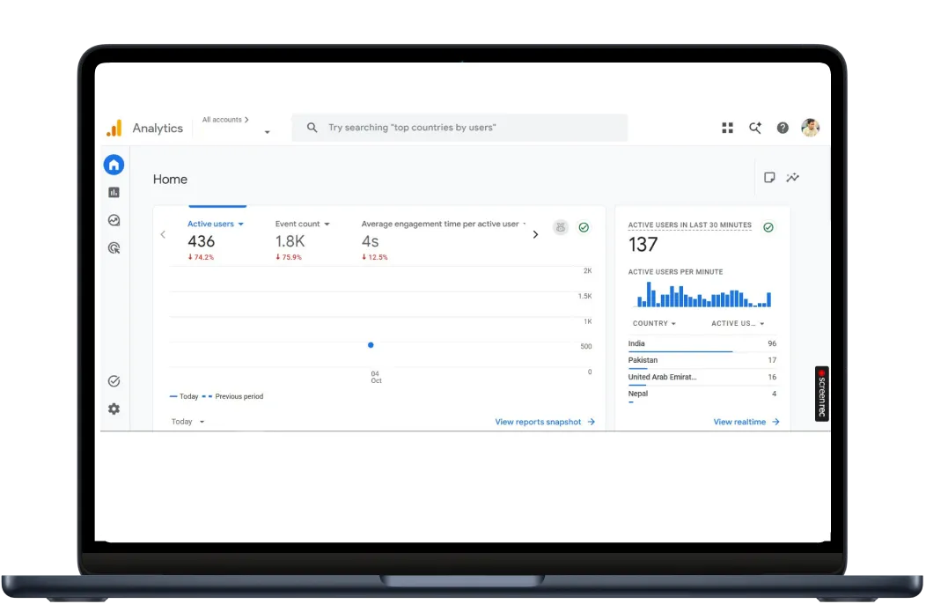Click the Pakistan country row
926x604 pixels.
702,360
